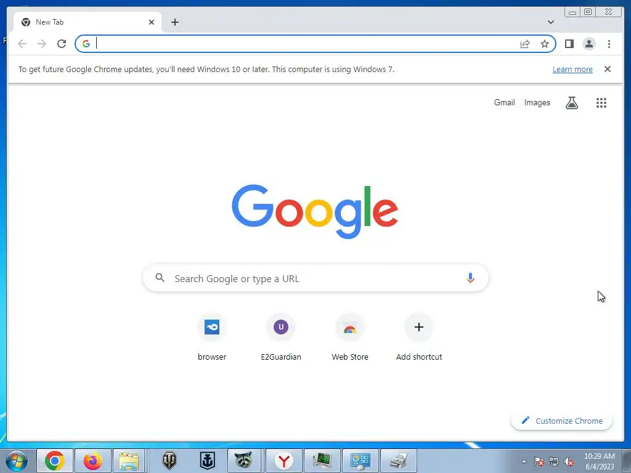Launch Firefox from the taskbar

coord(92,461)
